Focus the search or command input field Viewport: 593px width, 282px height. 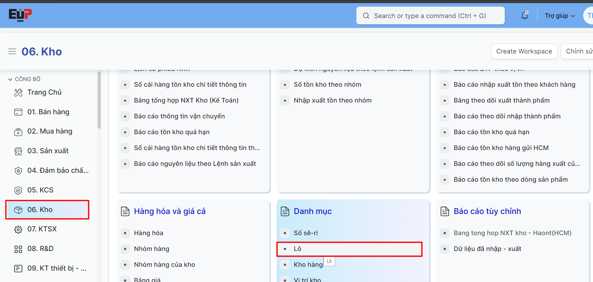pos(430,16)
